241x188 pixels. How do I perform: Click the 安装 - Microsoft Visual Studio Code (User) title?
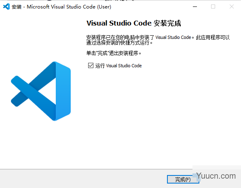(x=61, y=7)
